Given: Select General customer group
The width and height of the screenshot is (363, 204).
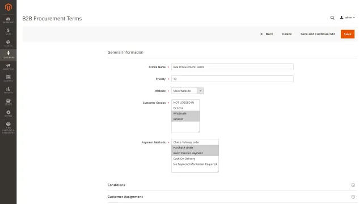Looking at the screenshot, I should tap(185, 108).
